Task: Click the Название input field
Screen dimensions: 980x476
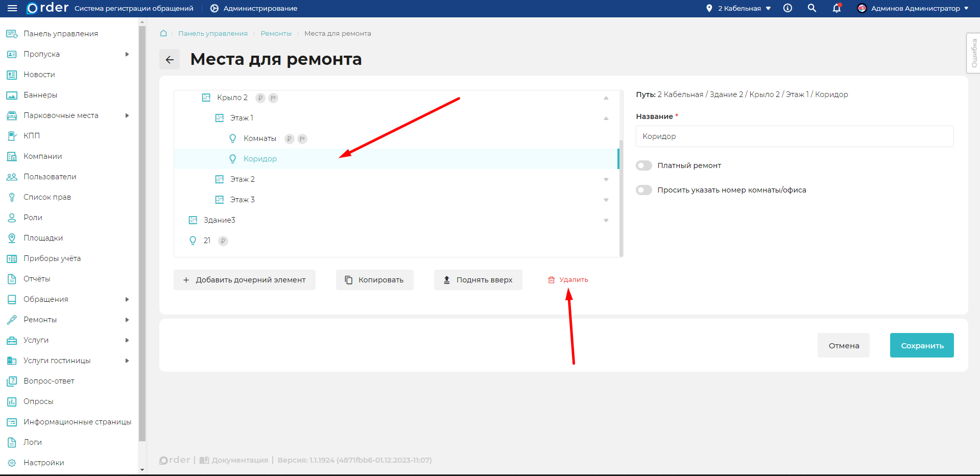Action: [794, 136]
